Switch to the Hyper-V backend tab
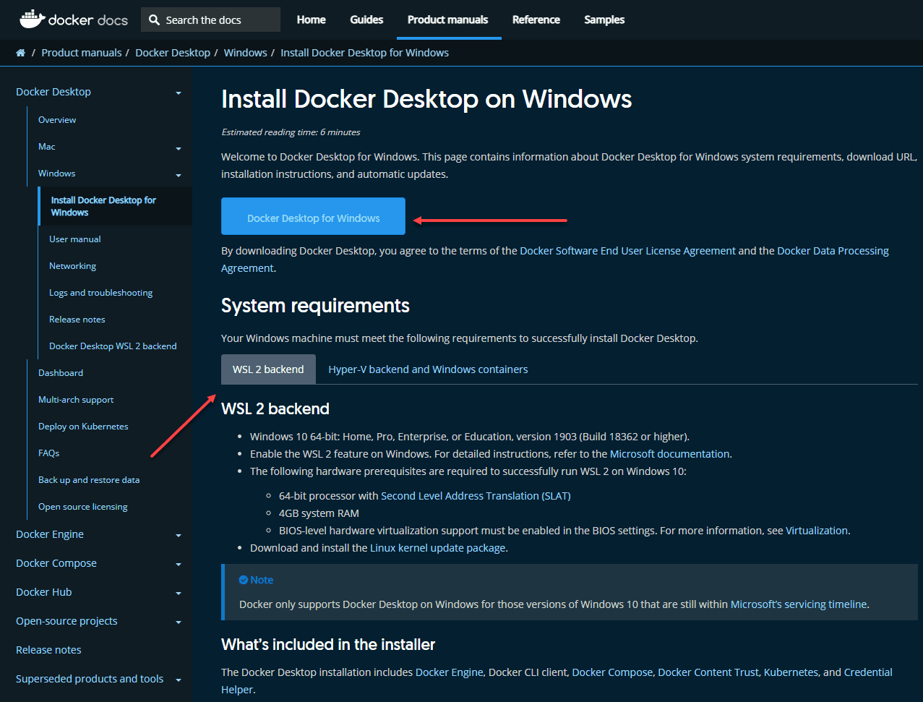The image size is (923, 702). [427, 369]
